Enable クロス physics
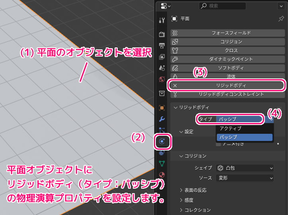Screen dimensions: 288x215 point(228,50)
